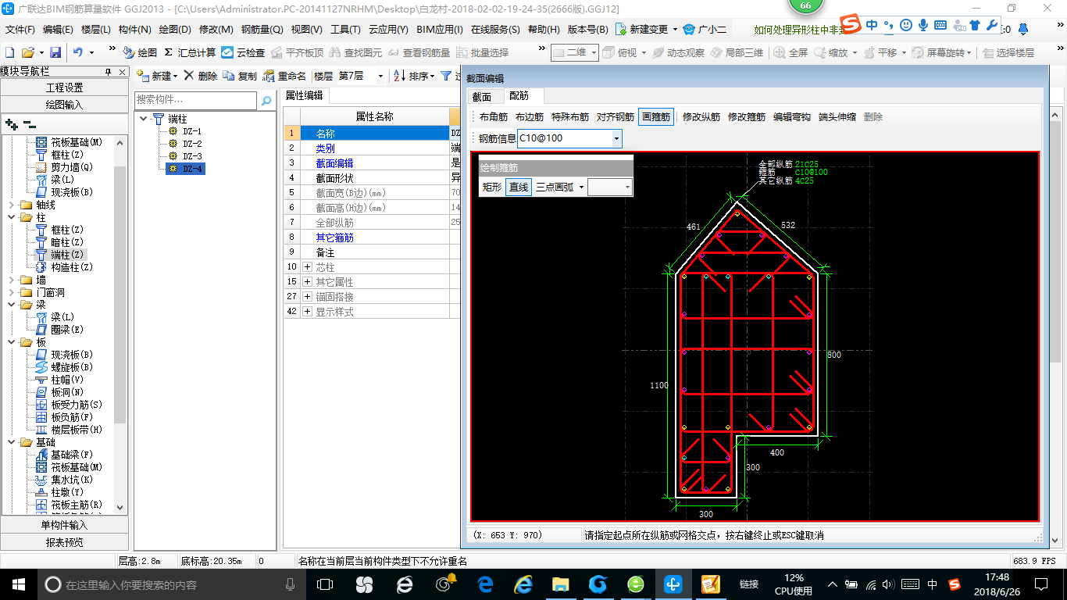Click the collapse-all minus icon in navigator

(29, 123)
